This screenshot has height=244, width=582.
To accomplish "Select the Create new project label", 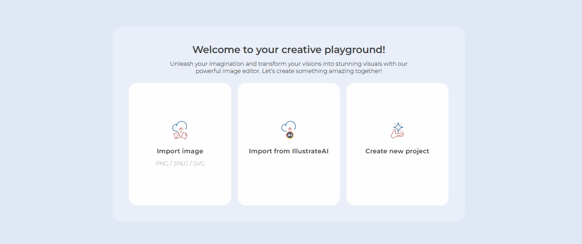I will click(397, 151).
